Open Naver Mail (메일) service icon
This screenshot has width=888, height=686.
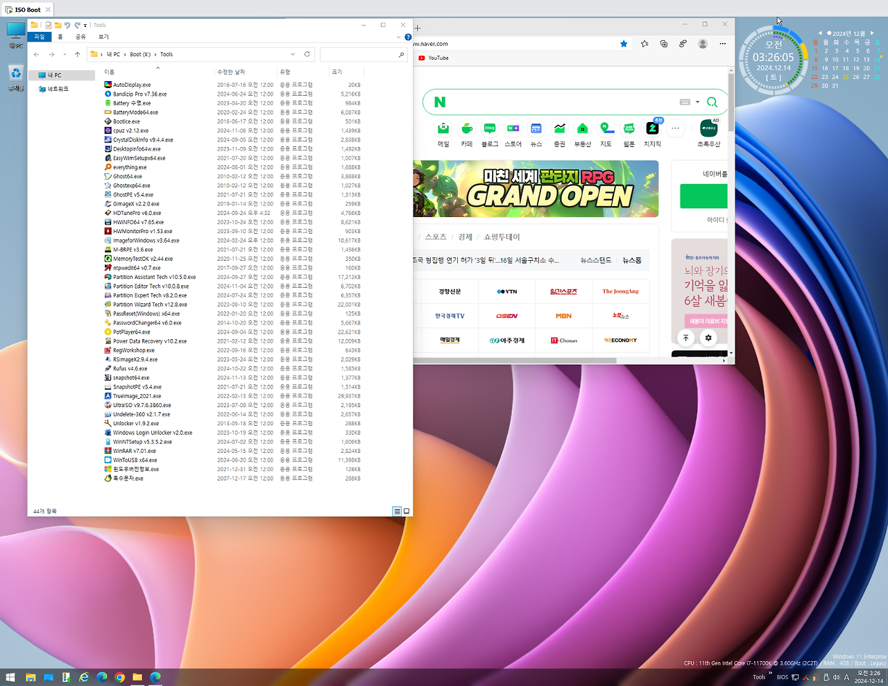tap(443, 128)
